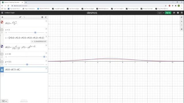Redo the last undone edit
Screen dimensions: 184x103
point(24,17)
